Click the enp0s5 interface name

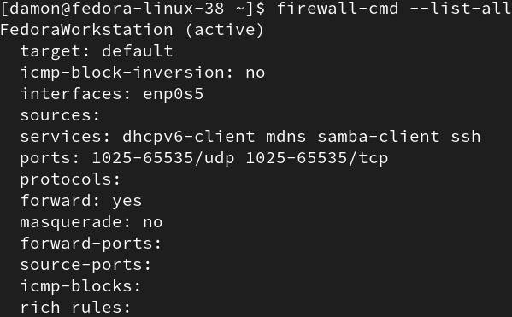(x=173, y=95)
